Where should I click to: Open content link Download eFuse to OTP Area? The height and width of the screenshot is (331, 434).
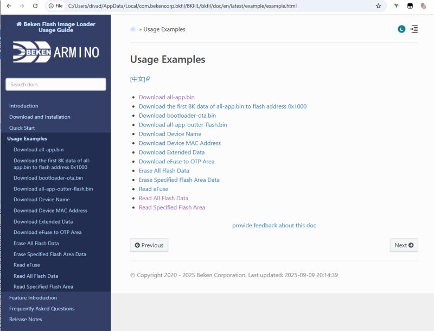click(177, 161)
